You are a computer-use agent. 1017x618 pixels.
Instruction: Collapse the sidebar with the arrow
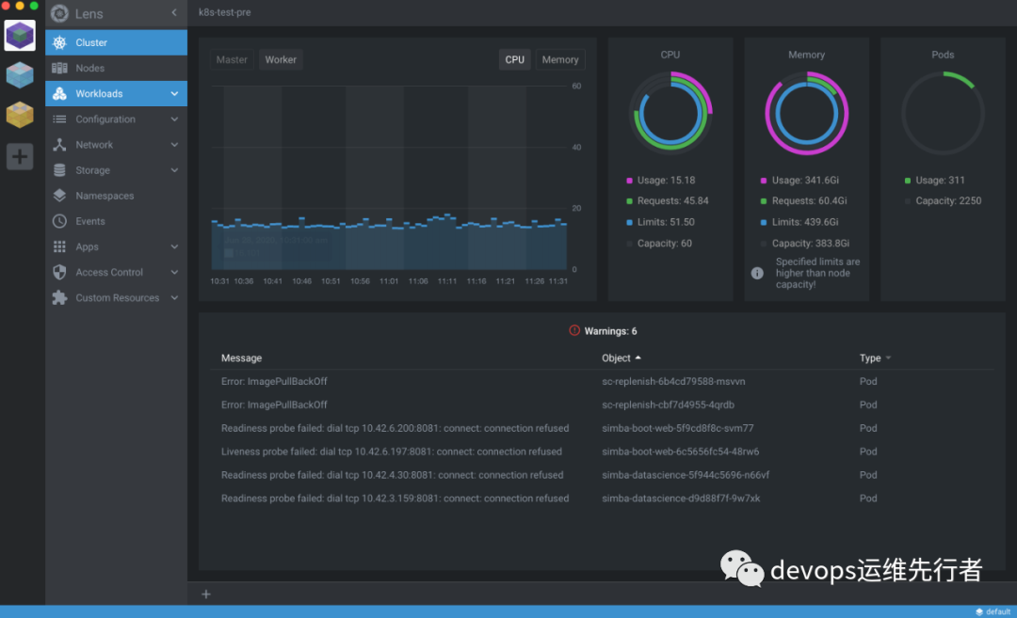click(x=174, y=13)
